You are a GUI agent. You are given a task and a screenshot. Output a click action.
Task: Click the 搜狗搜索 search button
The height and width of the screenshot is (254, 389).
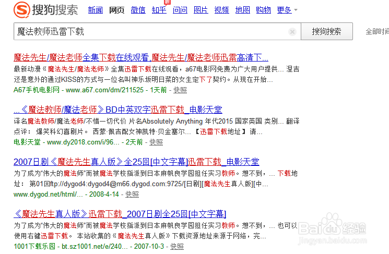(327, 31)
